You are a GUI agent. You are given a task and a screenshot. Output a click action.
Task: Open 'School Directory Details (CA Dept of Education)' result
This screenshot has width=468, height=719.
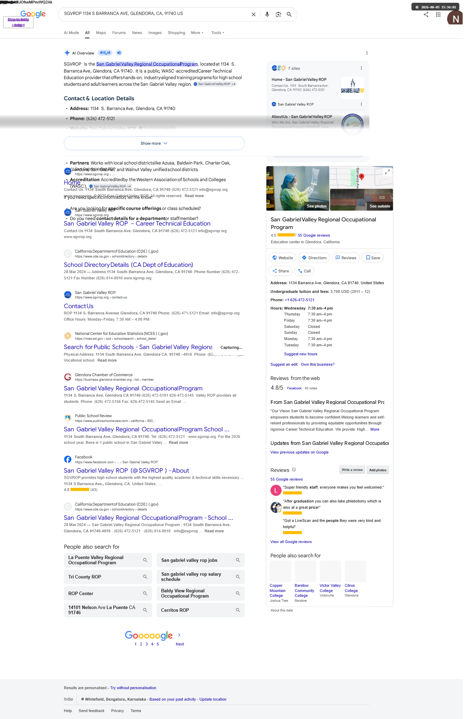tap(128, 265)
